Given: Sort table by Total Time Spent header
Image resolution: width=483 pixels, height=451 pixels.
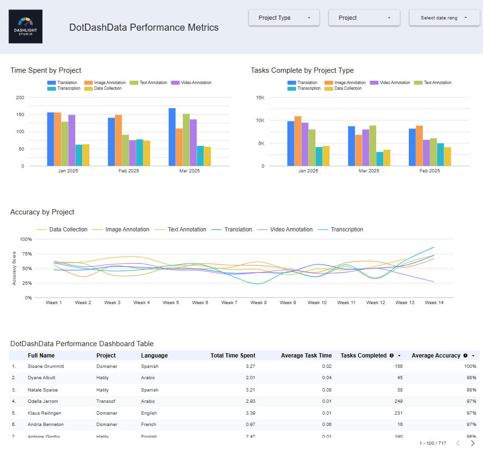Looking at the screenshot, I should 233,356.
